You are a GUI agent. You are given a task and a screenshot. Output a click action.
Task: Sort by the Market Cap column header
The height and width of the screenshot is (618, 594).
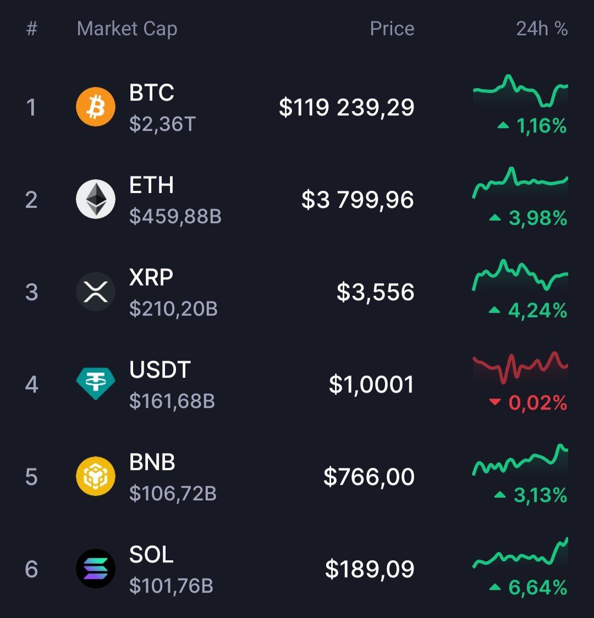(127, 29)
